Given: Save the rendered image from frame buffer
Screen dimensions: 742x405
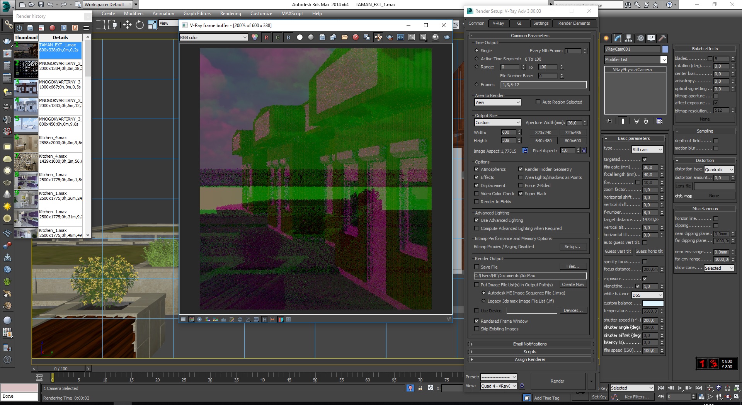Looking at the screenshot, I should click(x=322, y=37).
